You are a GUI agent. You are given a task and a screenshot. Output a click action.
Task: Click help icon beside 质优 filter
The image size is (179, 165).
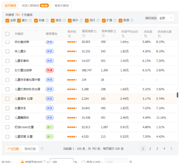[x=64, y=20]
